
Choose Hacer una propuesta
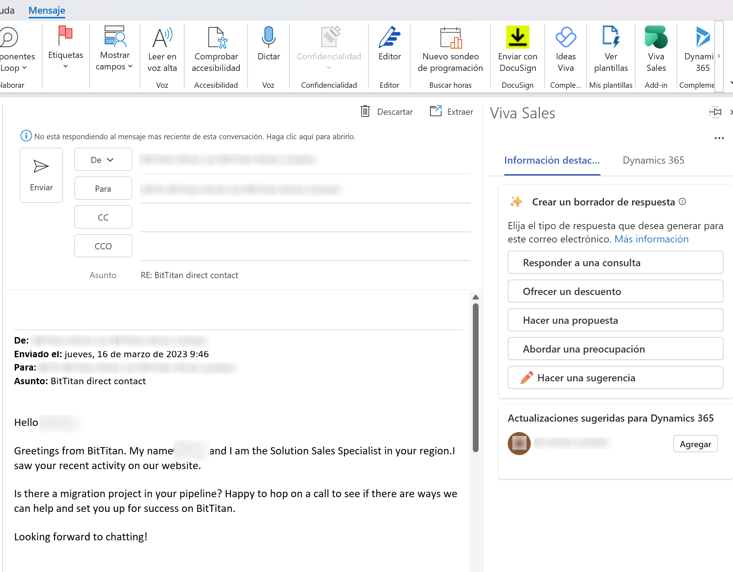(x=615, y=320)
